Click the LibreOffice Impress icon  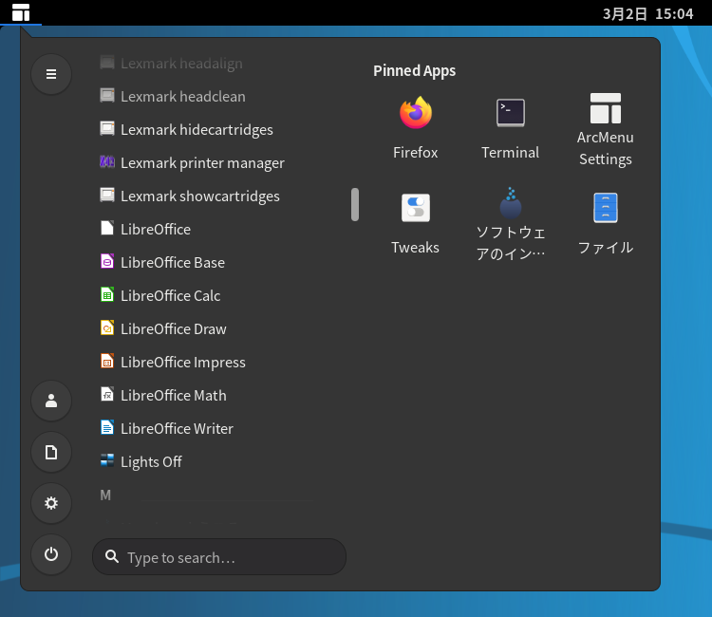[x=107, y=362]
